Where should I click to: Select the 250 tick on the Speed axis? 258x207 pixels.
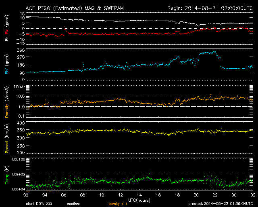(x=21, y=146)
